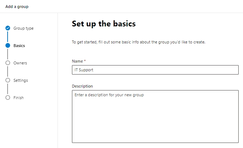
Task: Focus the Description text area
Action: [x=155, y=117]
